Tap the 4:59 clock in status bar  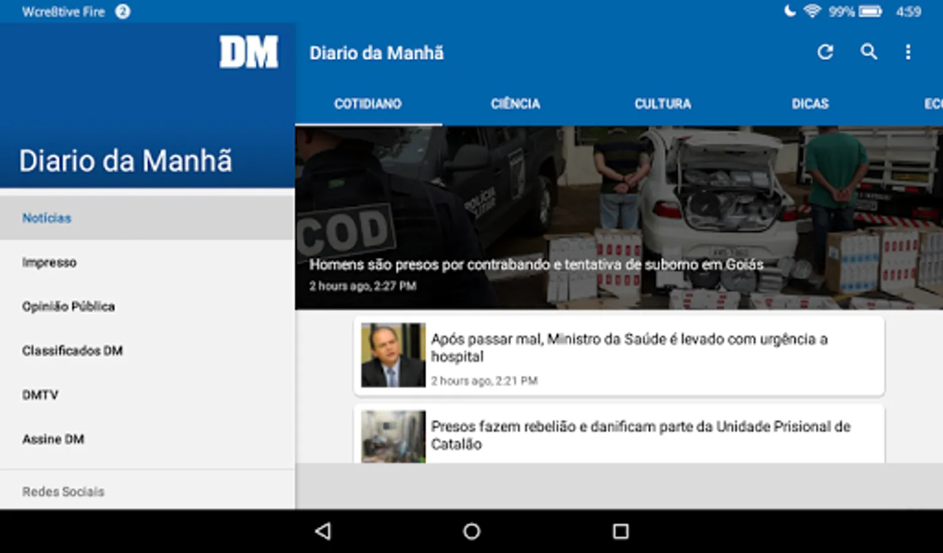pyautogui.click(x=909, y=12)
